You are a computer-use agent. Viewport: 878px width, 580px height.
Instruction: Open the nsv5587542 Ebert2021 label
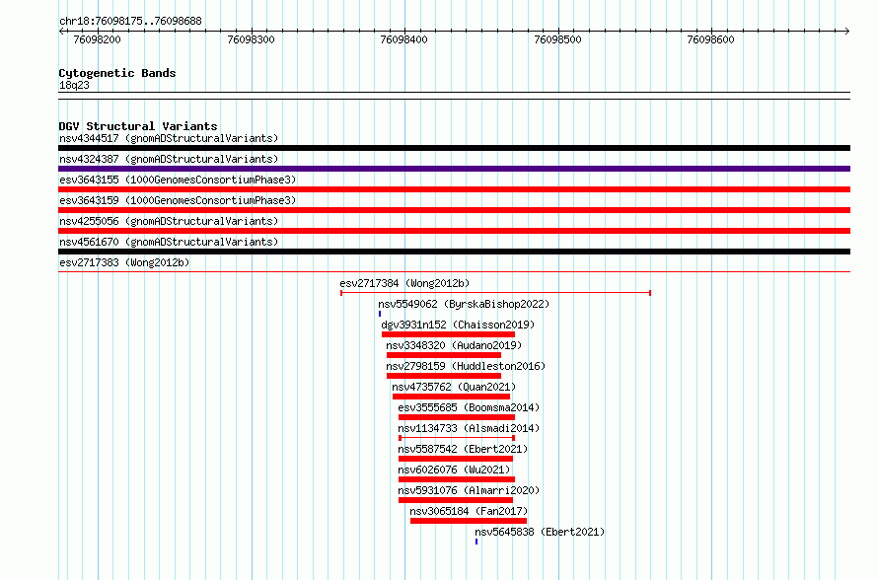point(463,449)
